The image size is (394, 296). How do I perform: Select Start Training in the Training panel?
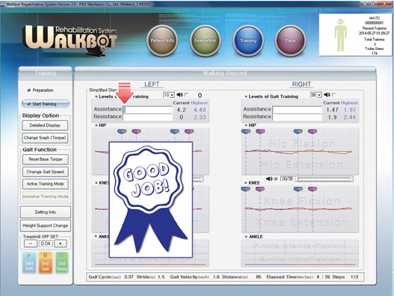tap(46, 104)
